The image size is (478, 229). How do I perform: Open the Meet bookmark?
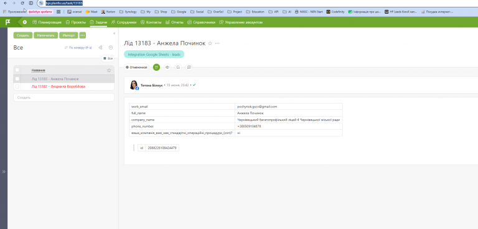click(x=91, y=12)
